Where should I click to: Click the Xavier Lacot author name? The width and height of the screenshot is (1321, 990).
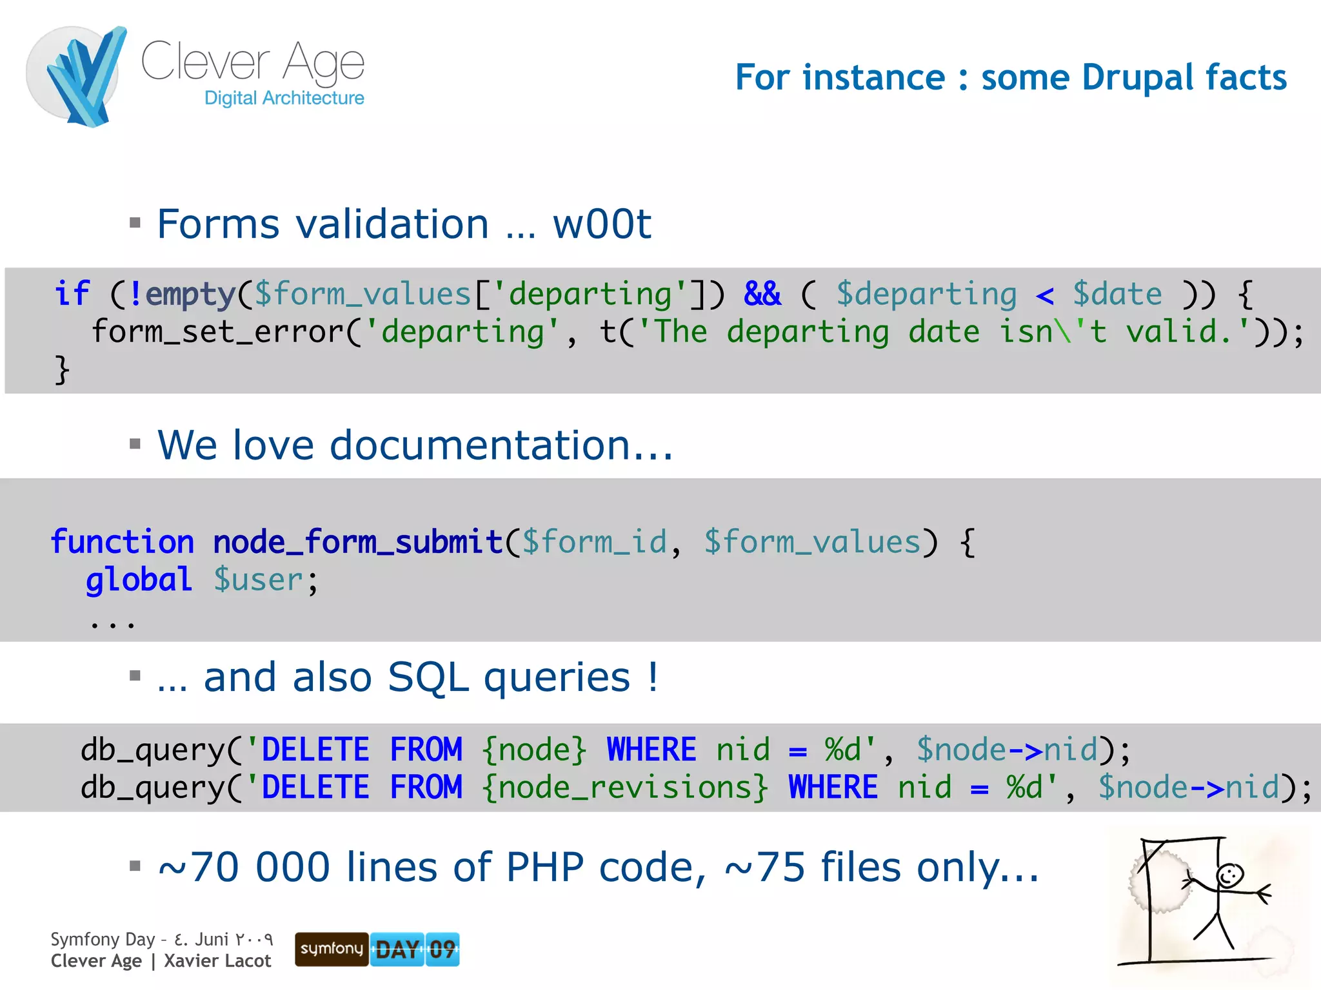coord(217,961)
